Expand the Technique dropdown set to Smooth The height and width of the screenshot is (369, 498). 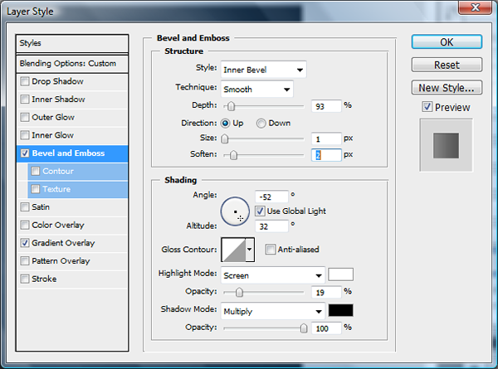256,89
